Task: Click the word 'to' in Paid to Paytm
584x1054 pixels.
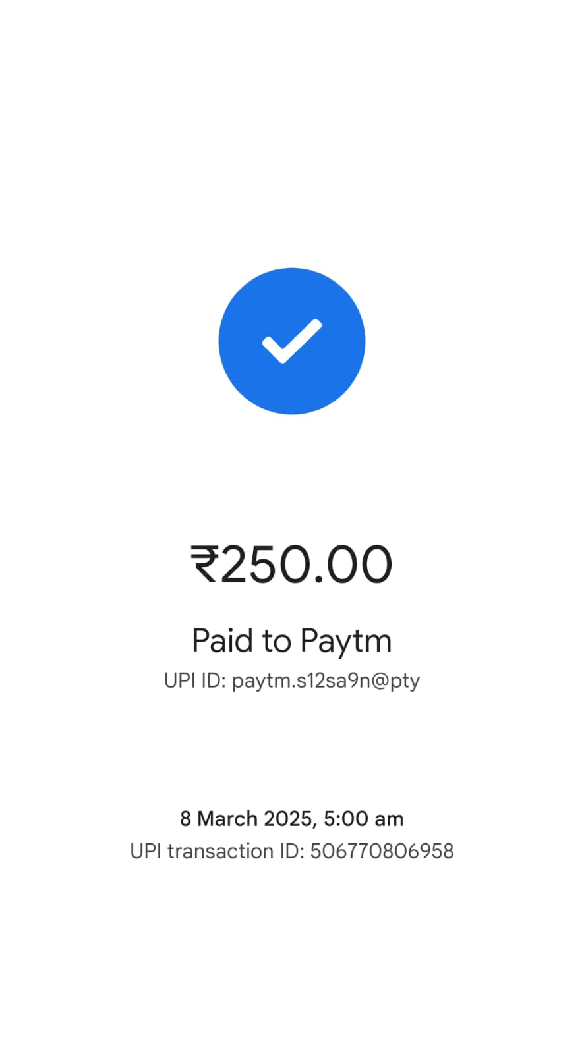Action: [x=277, y=641]
